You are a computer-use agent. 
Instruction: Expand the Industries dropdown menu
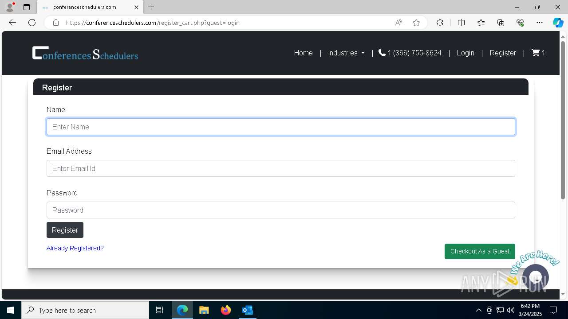coord(346,53)
